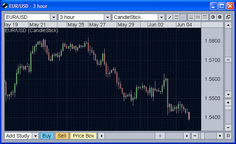
Task: Click the 1.5400 price label
Action: 212,117
